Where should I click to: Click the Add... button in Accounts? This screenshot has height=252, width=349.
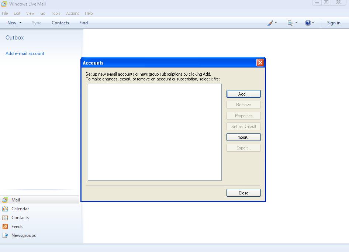243,94
